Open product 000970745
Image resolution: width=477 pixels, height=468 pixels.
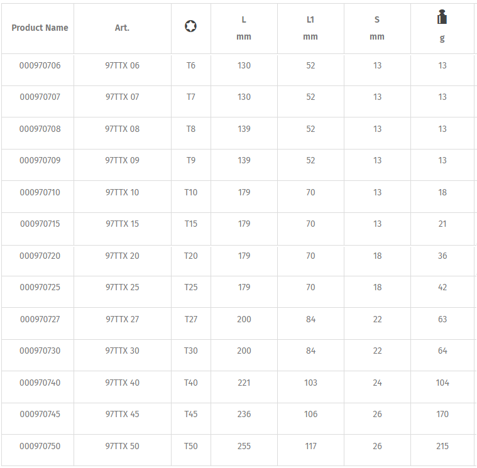pyautogui.click(x=40, y=414)
